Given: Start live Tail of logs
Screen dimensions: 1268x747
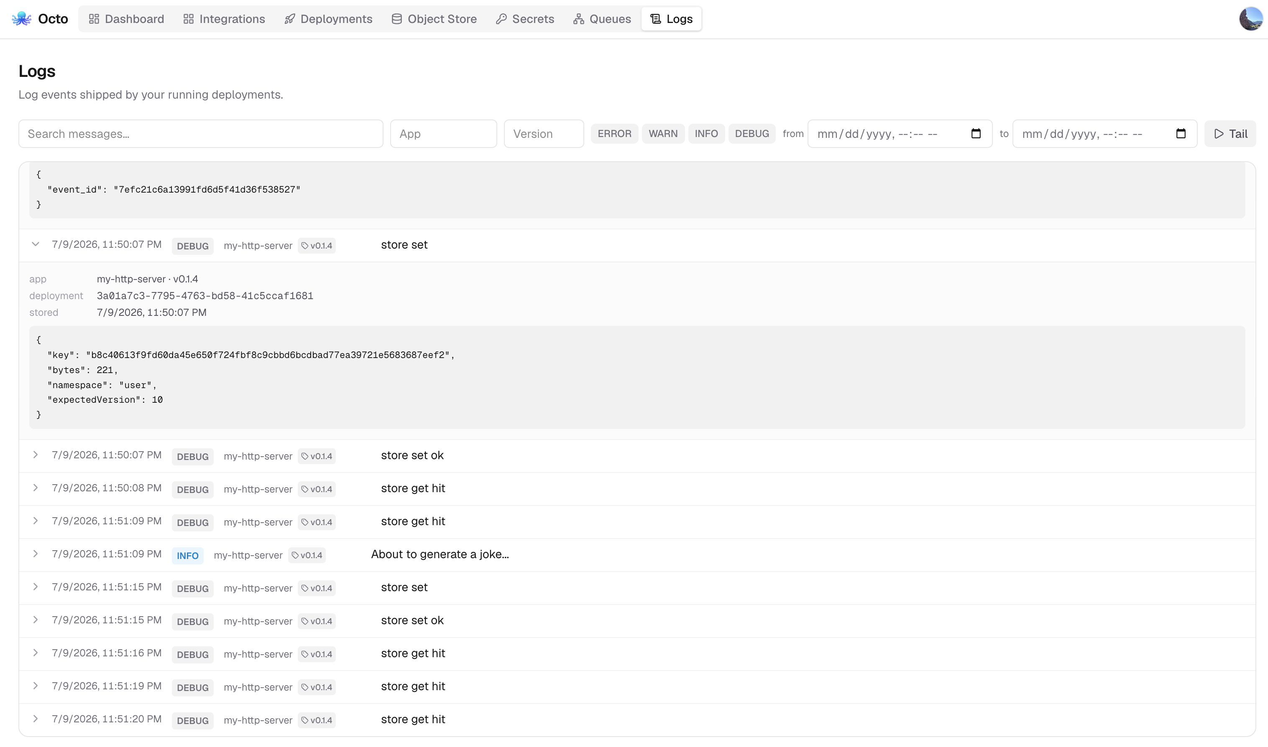Looking at the screenshot, I should point(1230,133).
